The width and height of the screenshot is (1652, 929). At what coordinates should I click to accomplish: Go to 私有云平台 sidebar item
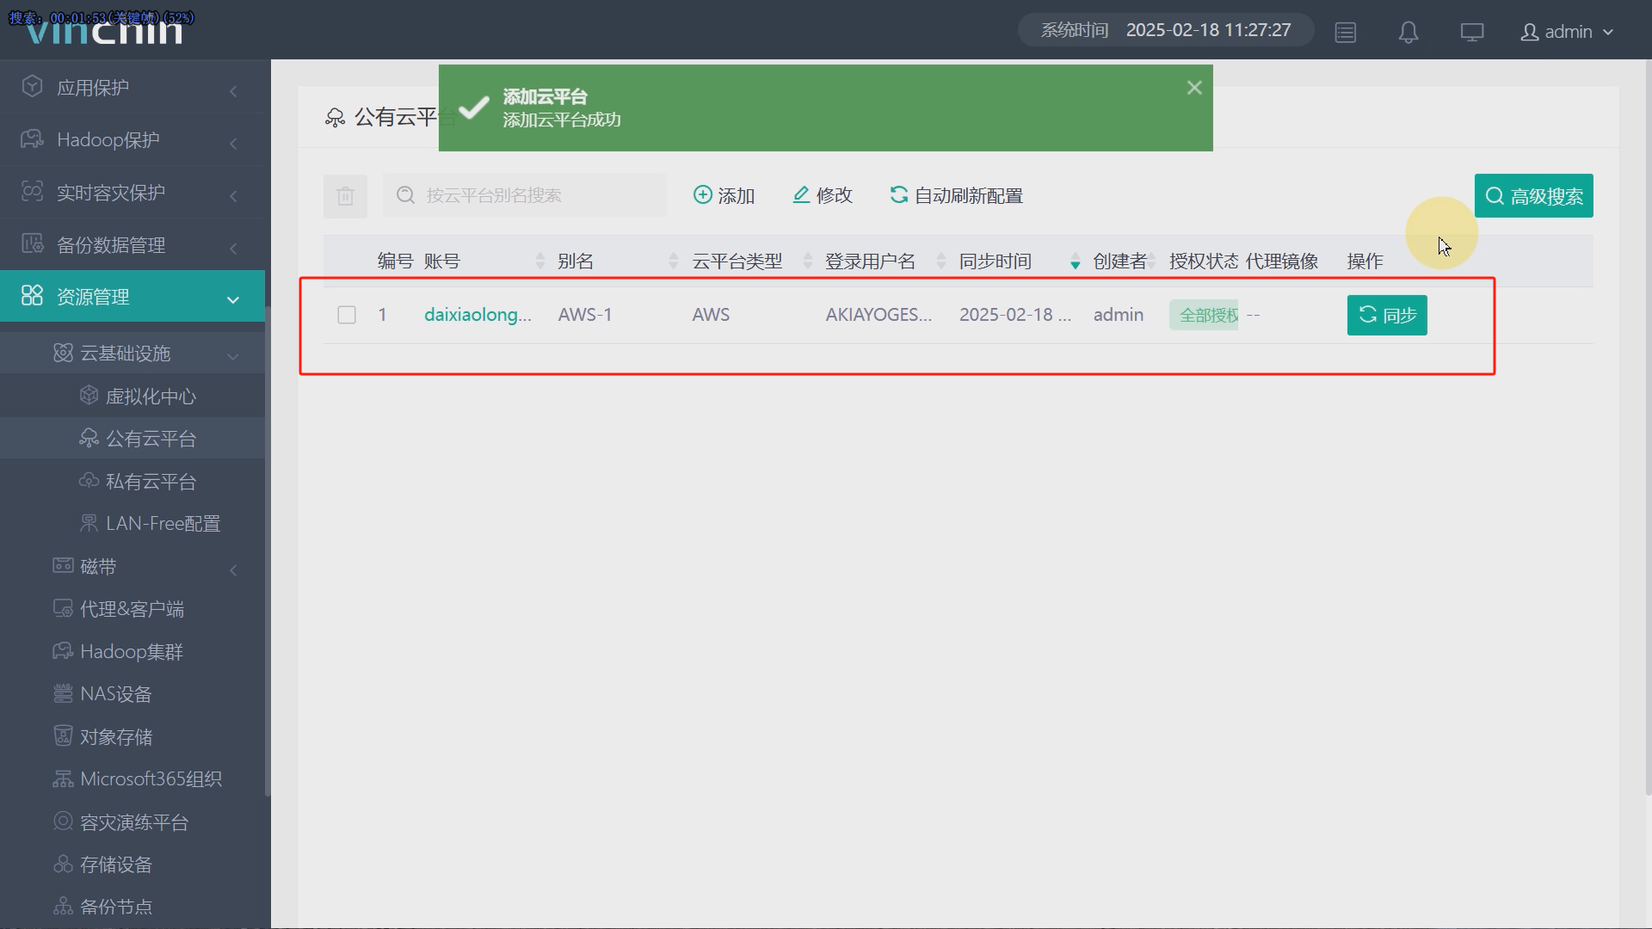tap(151, 482)
